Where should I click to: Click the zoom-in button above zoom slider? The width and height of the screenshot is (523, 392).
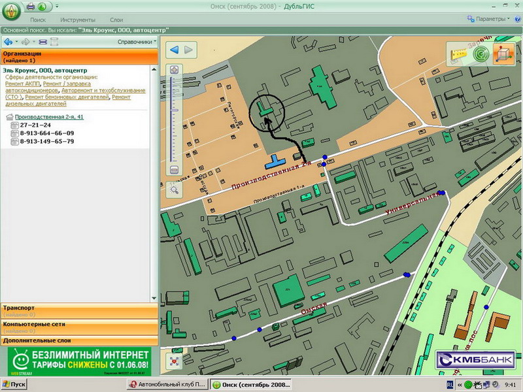(x=174, y=70)
